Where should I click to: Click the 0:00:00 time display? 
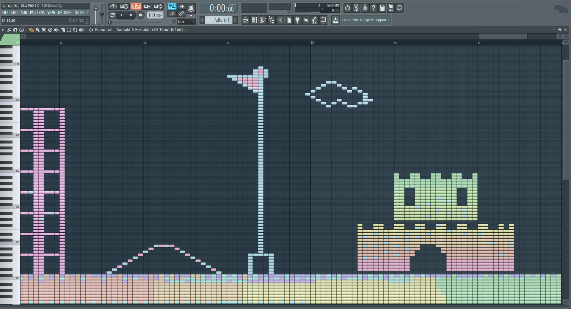point(219,8)
